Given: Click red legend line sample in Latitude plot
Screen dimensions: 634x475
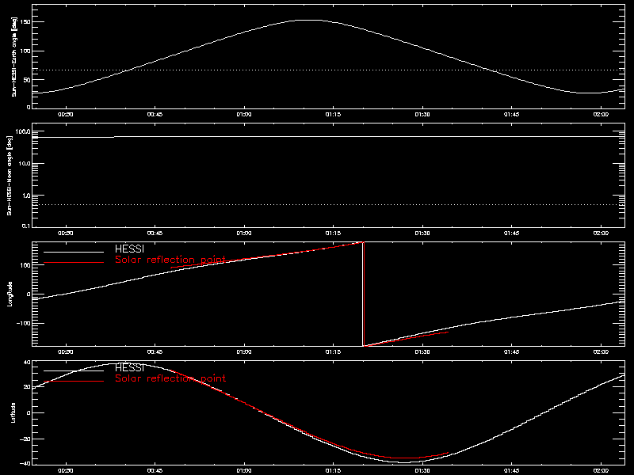Looking at the screenshot, I should 74,382.
